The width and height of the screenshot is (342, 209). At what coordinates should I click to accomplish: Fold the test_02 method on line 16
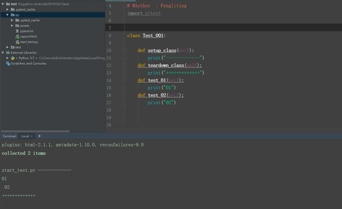[125, 95]
